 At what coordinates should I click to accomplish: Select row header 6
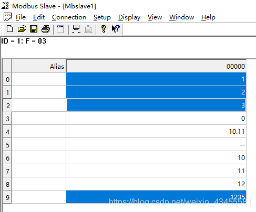7,158
